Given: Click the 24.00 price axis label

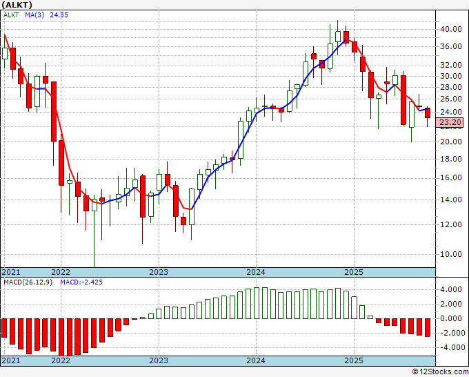Looking at the screenshot, I should (x=451, y=112).
